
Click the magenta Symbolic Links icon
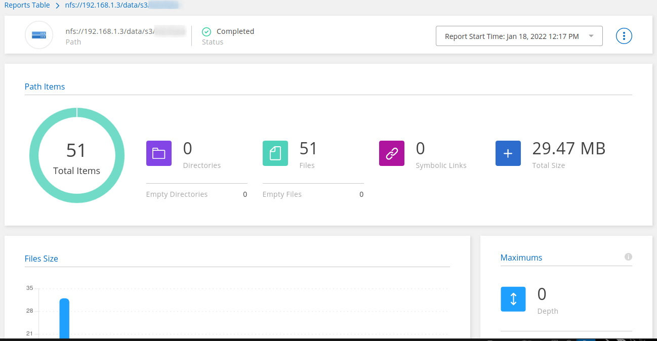[x=392, y=153]
